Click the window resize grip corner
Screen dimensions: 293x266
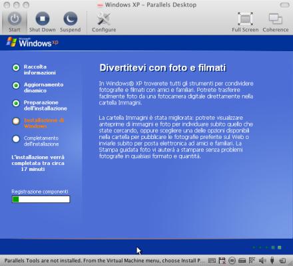(x=290, y=263)
